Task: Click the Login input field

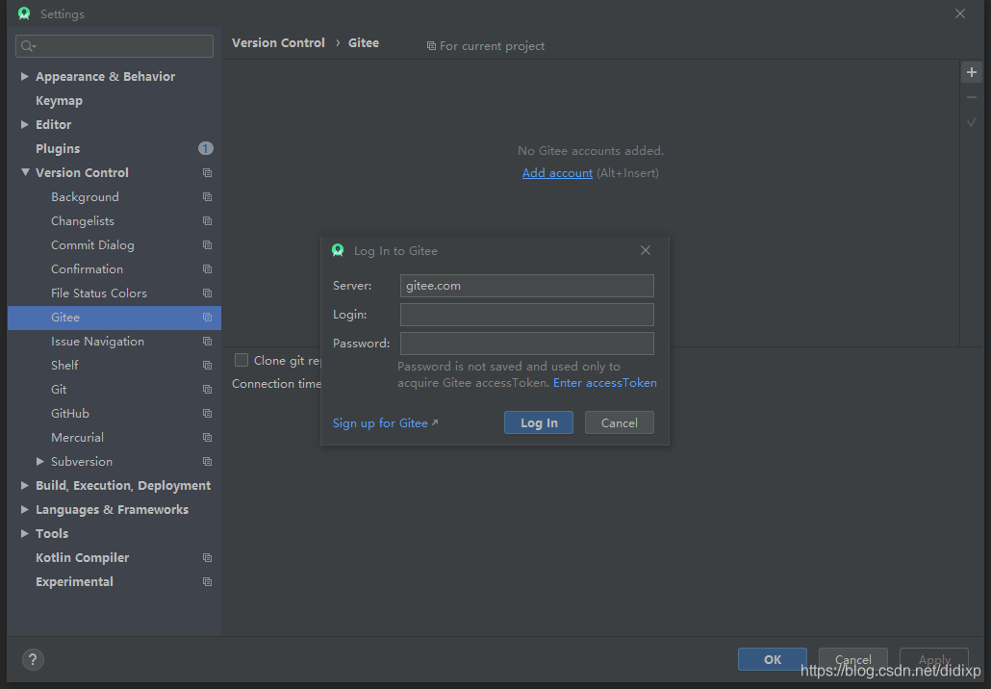Action: pos(526,315)
